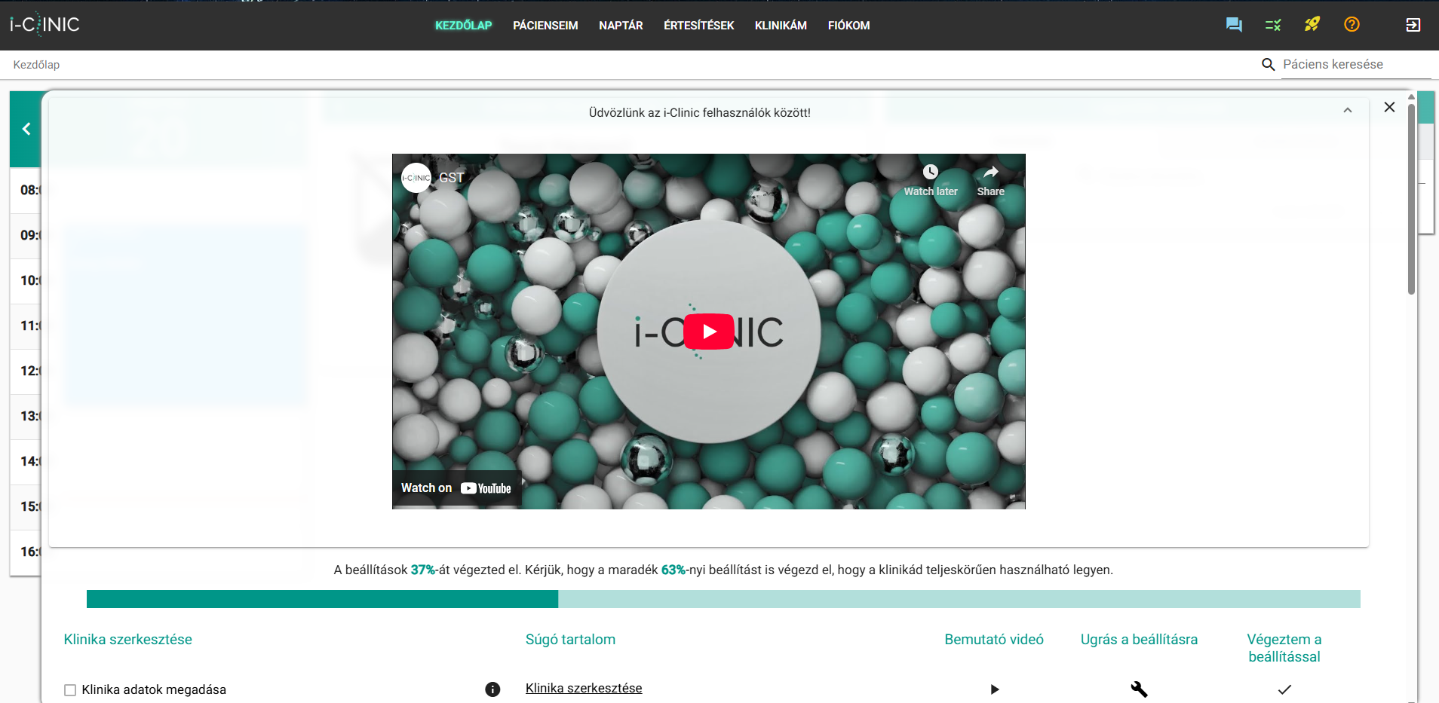1439x703 pixels.
Task: Open the help question mark icon
Action: click(x=1352, y=24)
